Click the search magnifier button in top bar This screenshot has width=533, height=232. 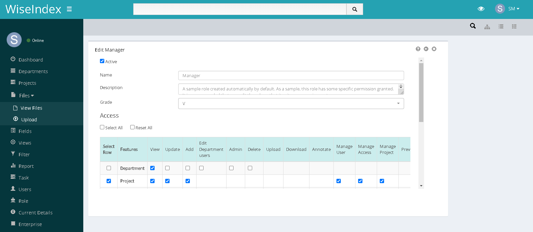(x=354, y=9)
